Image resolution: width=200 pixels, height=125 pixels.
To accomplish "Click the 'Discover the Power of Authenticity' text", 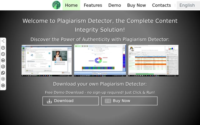I will (100, 39).
